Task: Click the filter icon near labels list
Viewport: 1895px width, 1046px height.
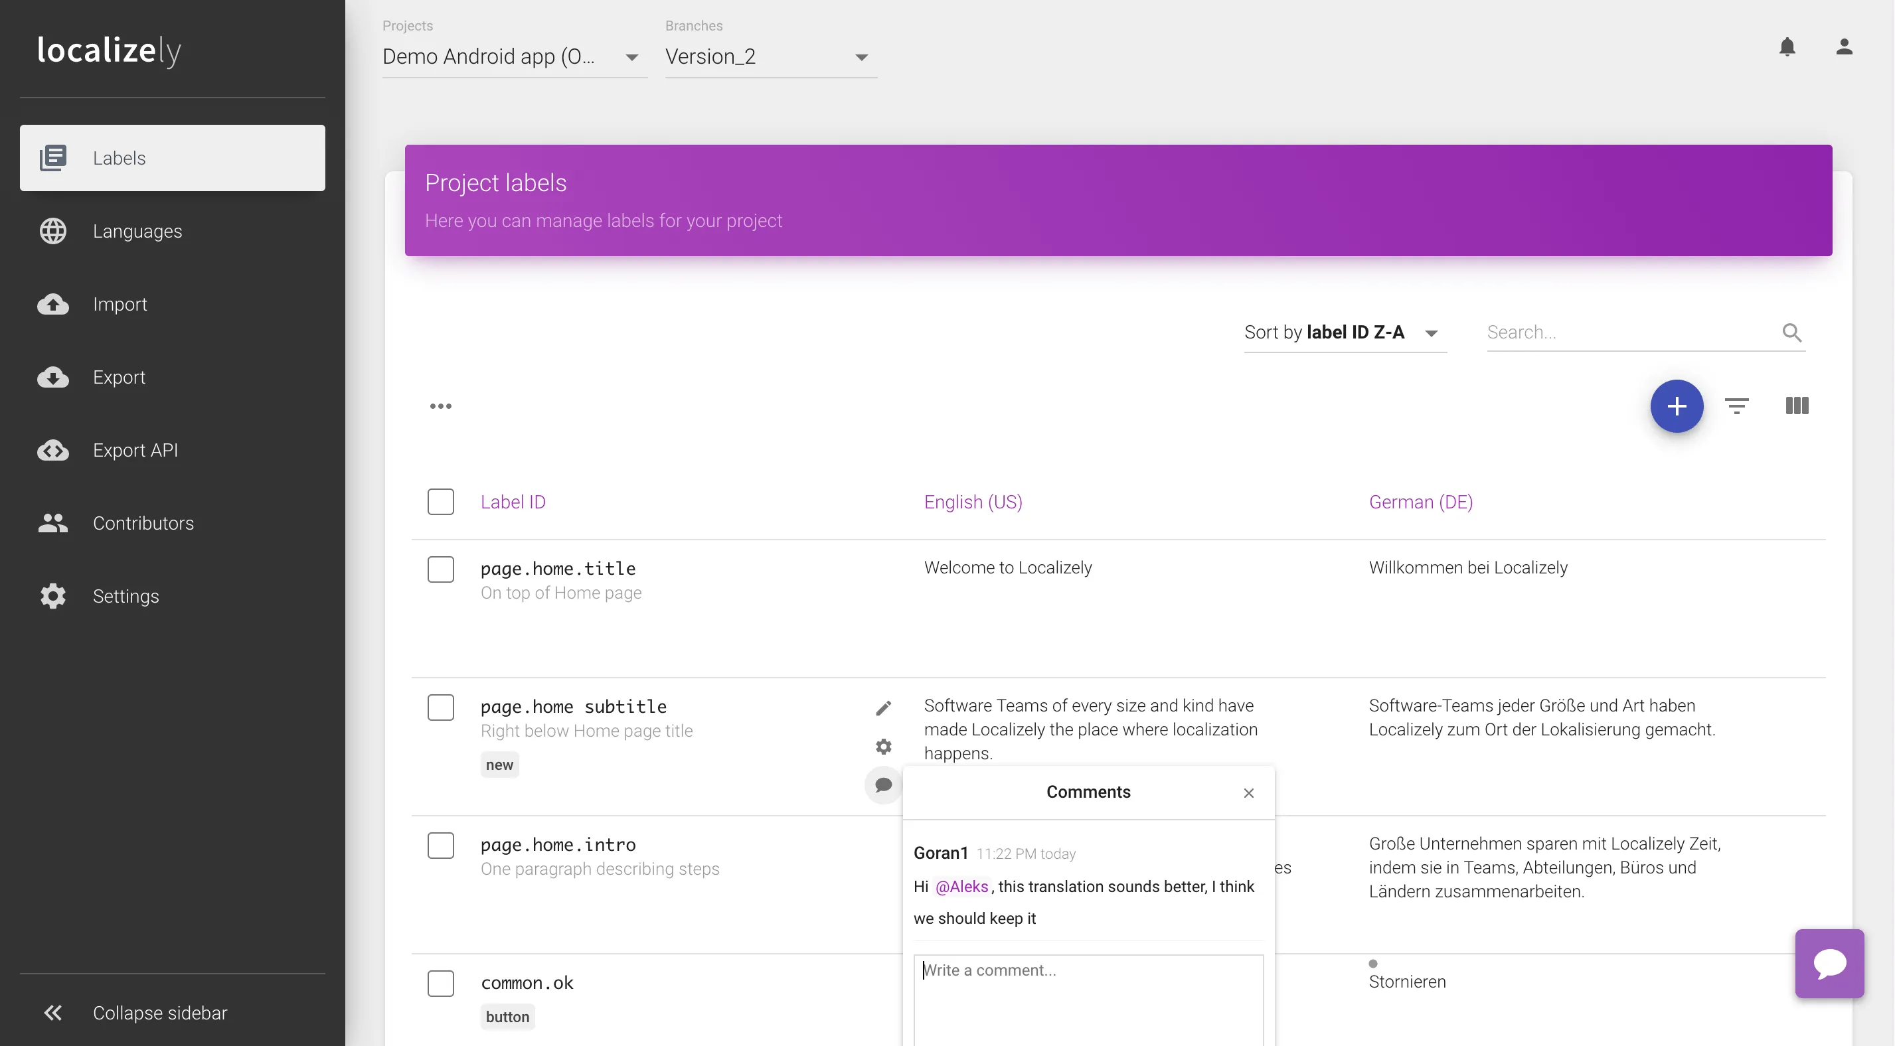Action: (x=1738, y=406)
